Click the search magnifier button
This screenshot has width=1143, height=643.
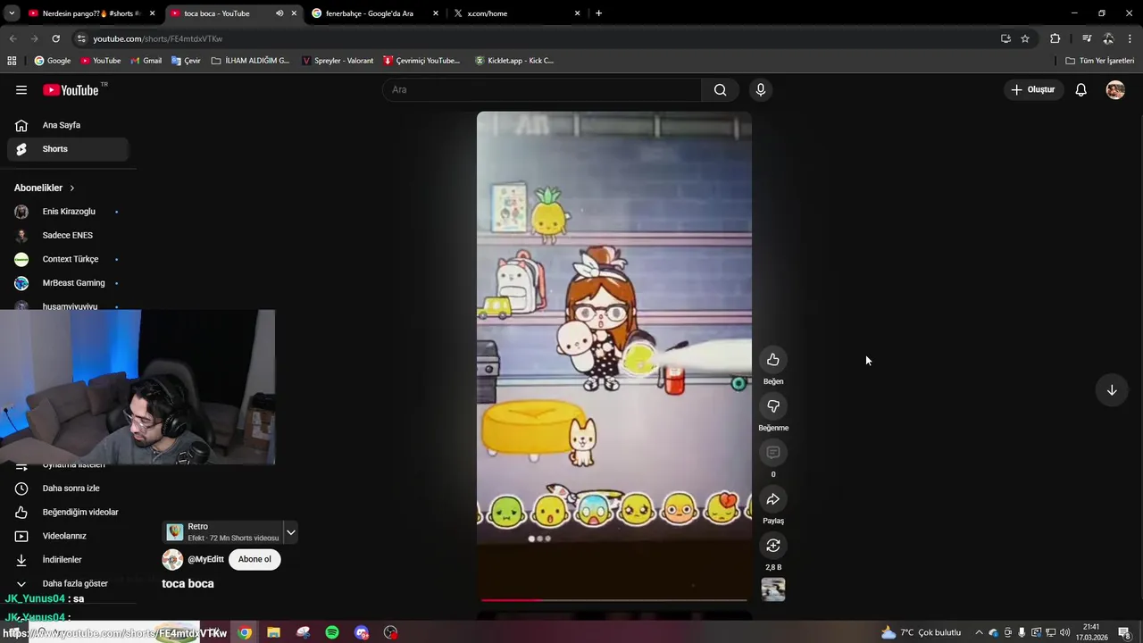pyautogui.click(x=720, y=89)
